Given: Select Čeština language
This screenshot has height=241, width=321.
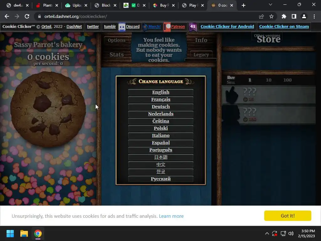Looking at the screenshot, I should [161, 121].
